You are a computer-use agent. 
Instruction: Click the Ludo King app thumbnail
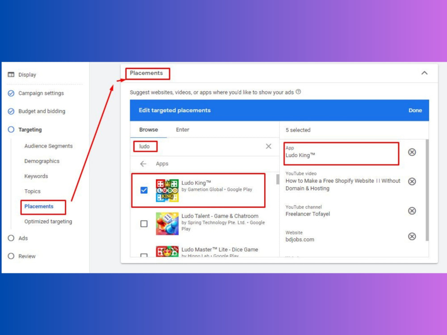coord(167,190)
